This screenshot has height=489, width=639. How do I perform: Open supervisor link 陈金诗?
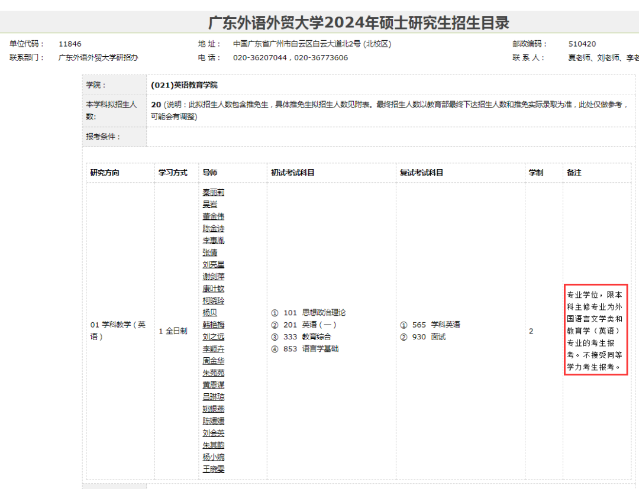pos(213,228)
